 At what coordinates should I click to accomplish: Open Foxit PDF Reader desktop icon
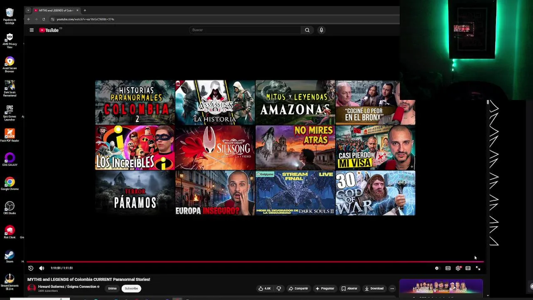click(x=10, y=135)
